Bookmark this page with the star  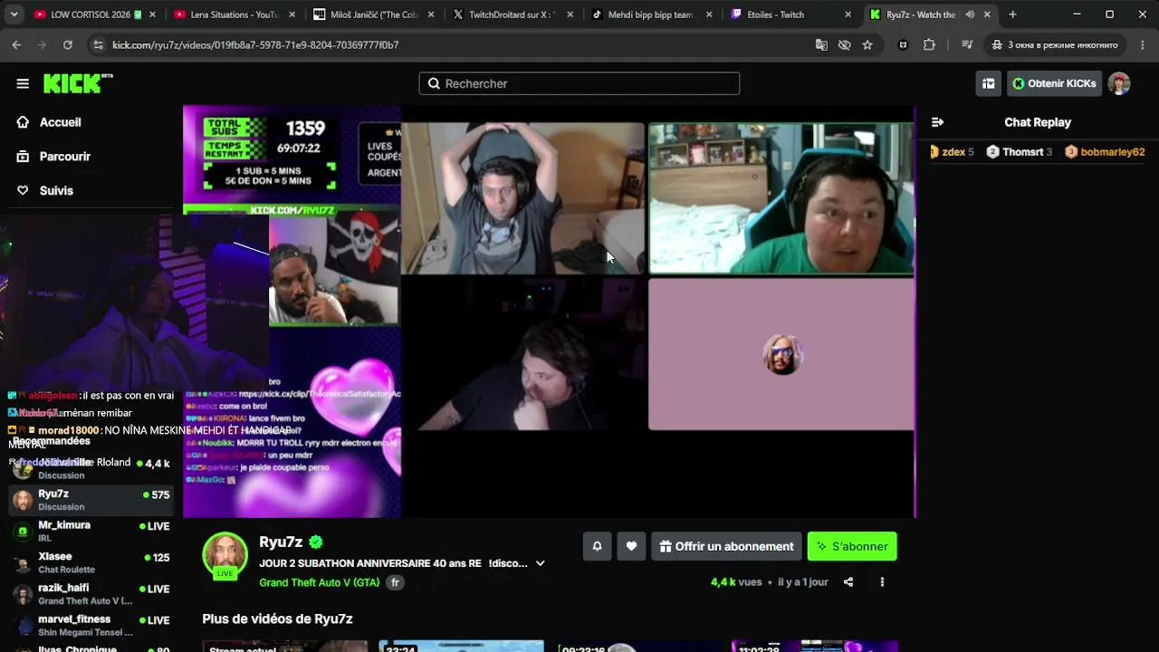tap(867, 44)
